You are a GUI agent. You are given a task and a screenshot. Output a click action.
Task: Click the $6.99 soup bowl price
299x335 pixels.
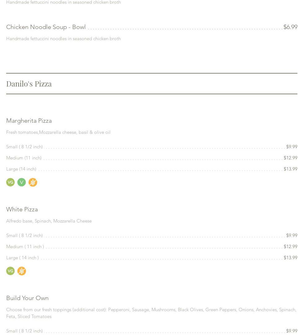pyautogui.click(x=290, y=27)
